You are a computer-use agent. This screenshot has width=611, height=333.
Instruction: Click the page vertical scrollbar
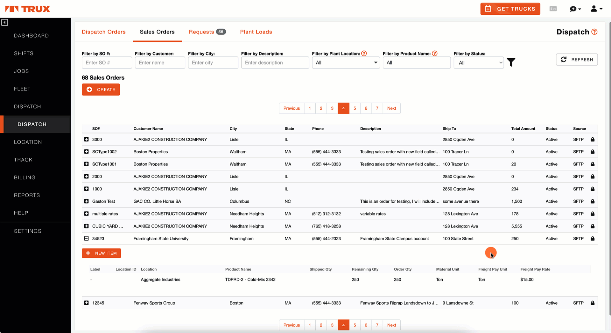pos(609,169)
